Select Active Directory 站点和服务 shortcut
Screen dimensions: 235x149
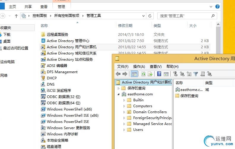click(70, 60)
